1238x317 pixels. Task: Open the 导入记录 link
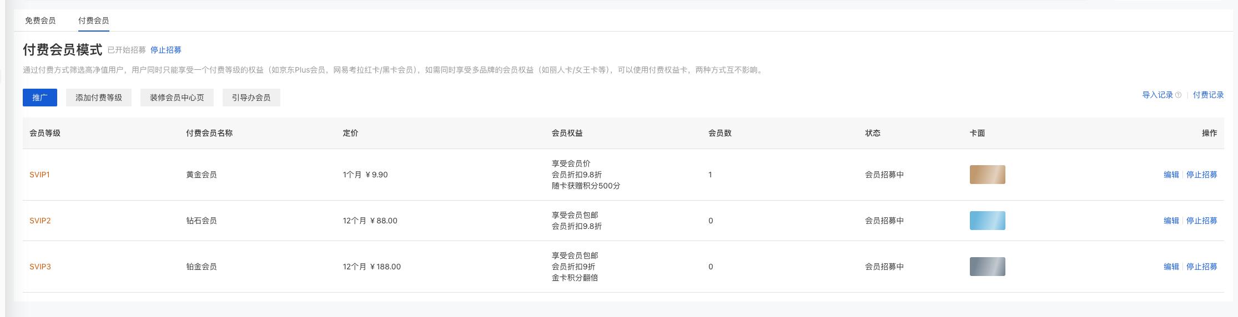pyautogui.click(x=1158, y=95)
